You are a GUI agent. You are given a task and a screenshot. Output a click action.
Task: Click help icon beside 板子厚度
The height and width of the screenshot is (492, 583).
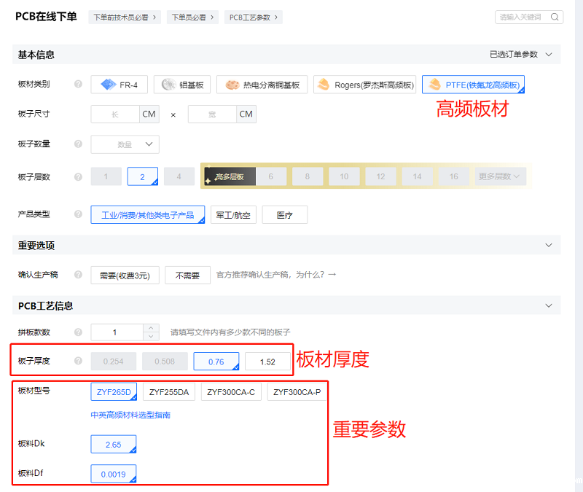coord(78,361)
